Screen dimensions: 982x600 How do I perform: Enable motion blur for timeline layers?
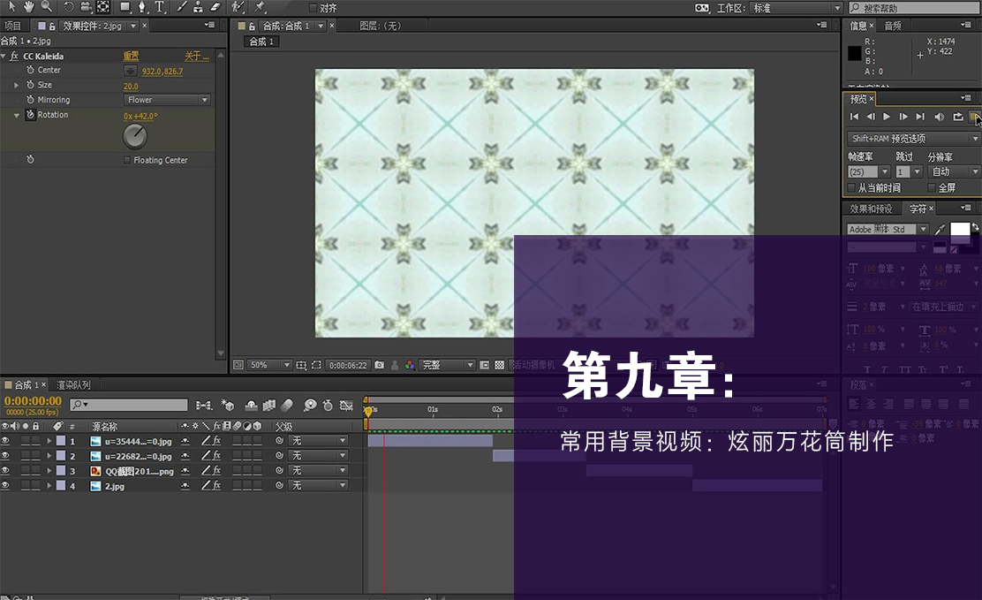287,406
